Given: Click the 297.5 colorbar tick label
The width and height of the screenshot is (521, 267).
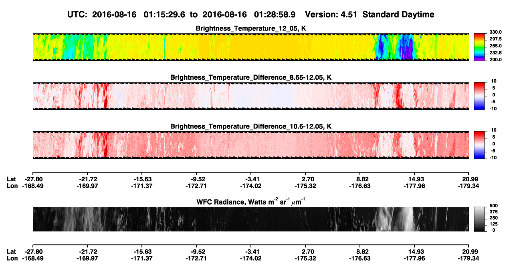Looking at the screenshot, I should (x=495, y=39).
